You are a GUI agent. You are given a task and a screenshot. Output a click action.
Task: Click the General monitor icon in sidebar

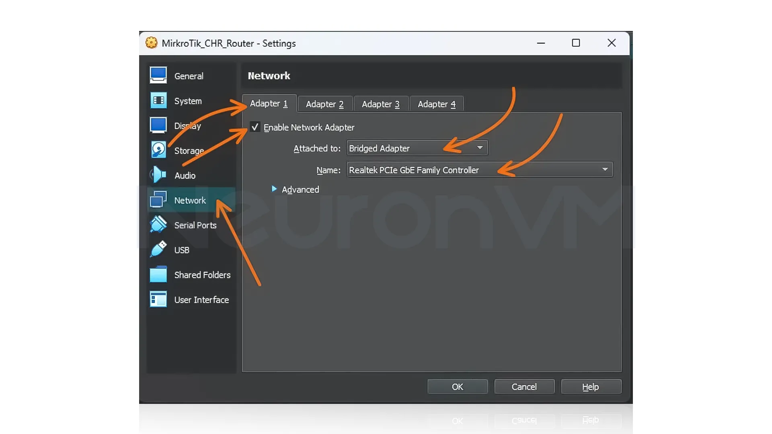pos(158,75)
